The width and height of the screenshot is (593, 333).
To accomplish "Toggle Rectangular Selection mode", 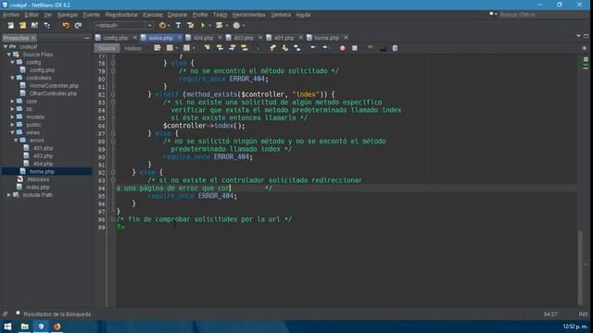I will [x=257, y=48].
